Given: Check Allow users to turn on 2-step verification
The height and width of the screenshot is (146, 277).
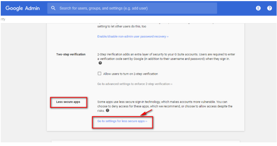Looking at the screenshot, I should [x=99, y=74].
